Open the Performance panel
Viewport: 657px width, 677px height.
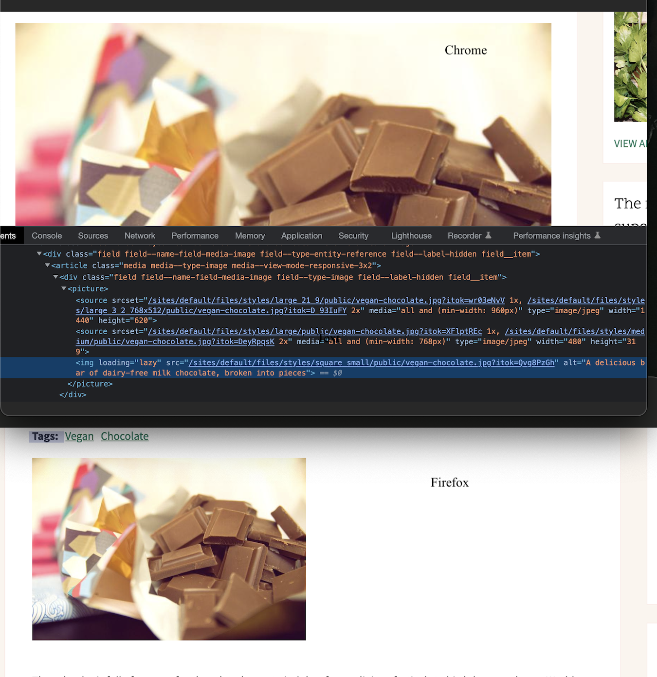(x=195, y=235)
